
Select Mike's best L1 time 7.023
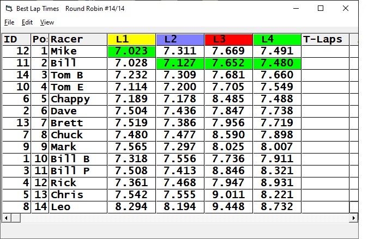pyautogui.click(x=131, y=51)
